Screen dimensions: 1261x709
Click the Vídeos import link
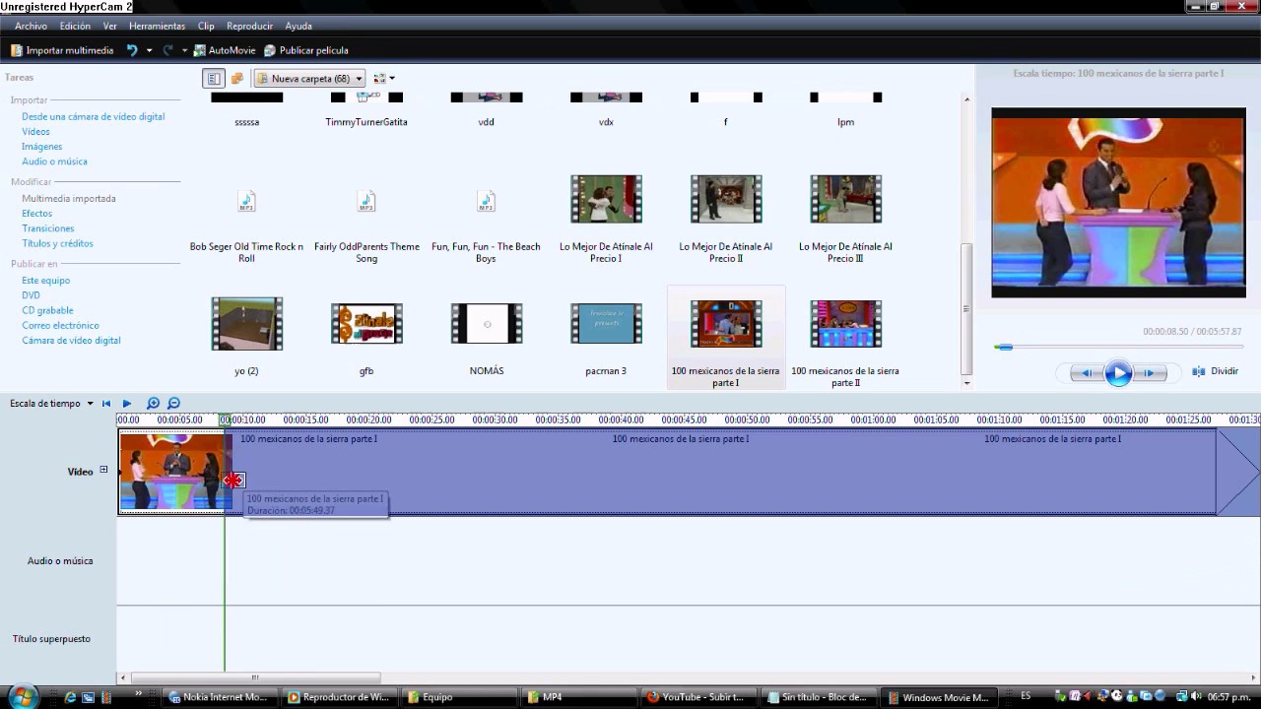click(x=35, y=131)
